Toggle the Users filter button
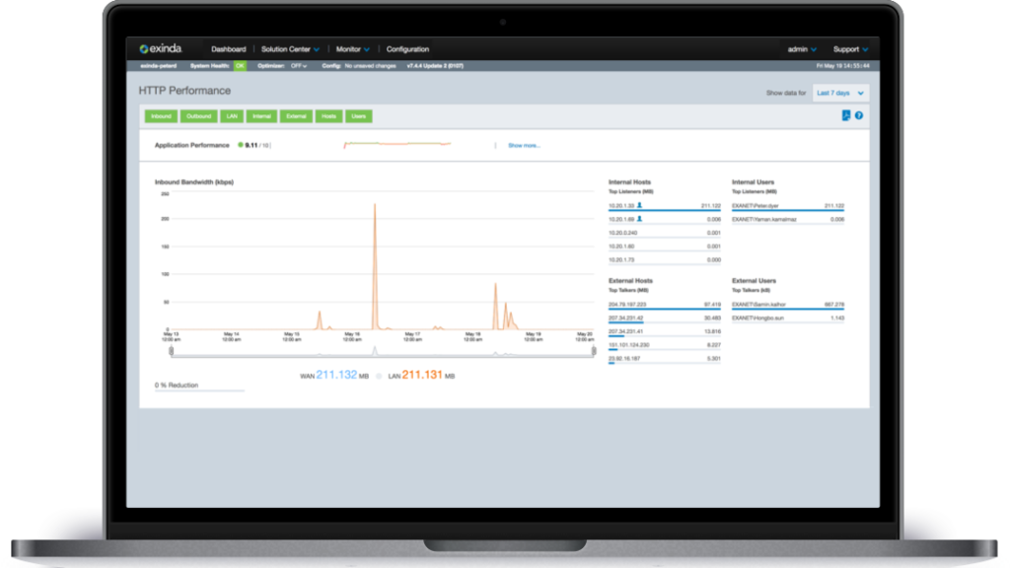The image size is (1010, 568). tap(359, 116)
